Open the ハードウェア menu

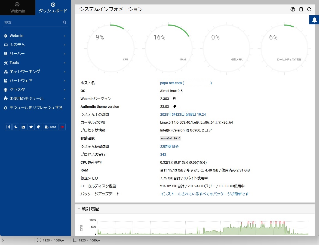tap(35, 81)
